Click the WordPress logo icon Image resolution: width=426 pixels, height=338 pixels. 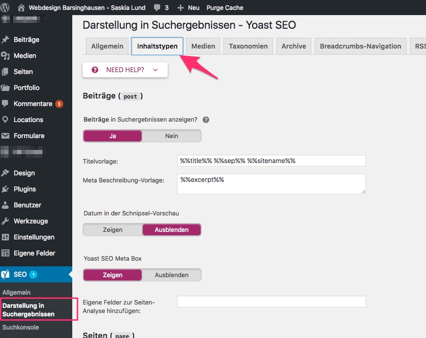[6, 8]
